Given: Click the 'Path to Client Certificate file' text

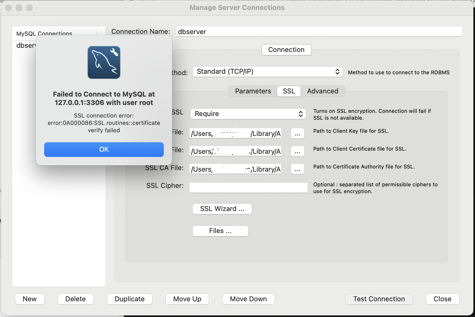Looking at the screenshot, I should point(360,149).
